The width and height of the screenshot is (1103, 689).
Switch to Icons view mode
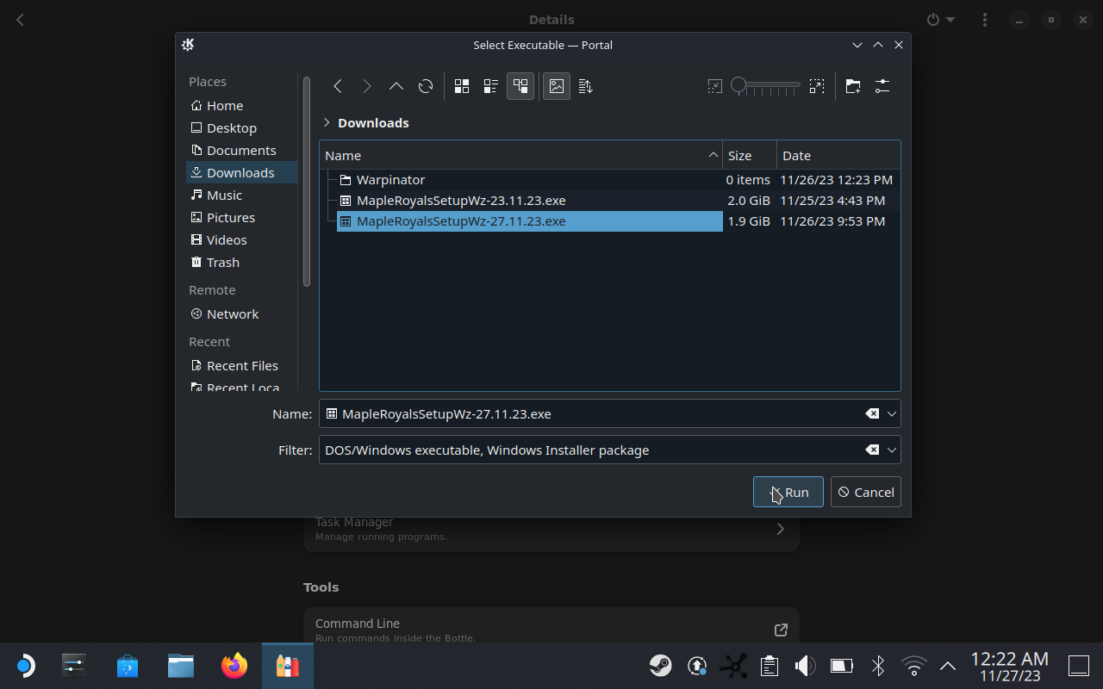[462, 86]
